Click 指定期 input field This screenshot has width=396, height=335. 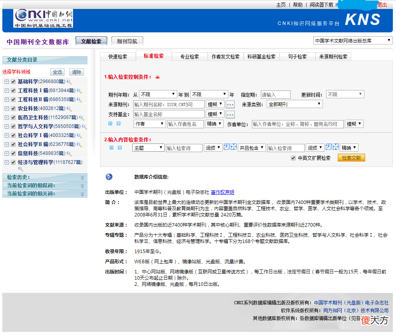tap(276, 95)
